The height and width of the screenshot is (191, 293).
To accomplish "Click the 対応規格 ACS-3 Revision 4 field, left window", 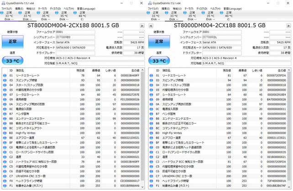I will coord(100,58).
